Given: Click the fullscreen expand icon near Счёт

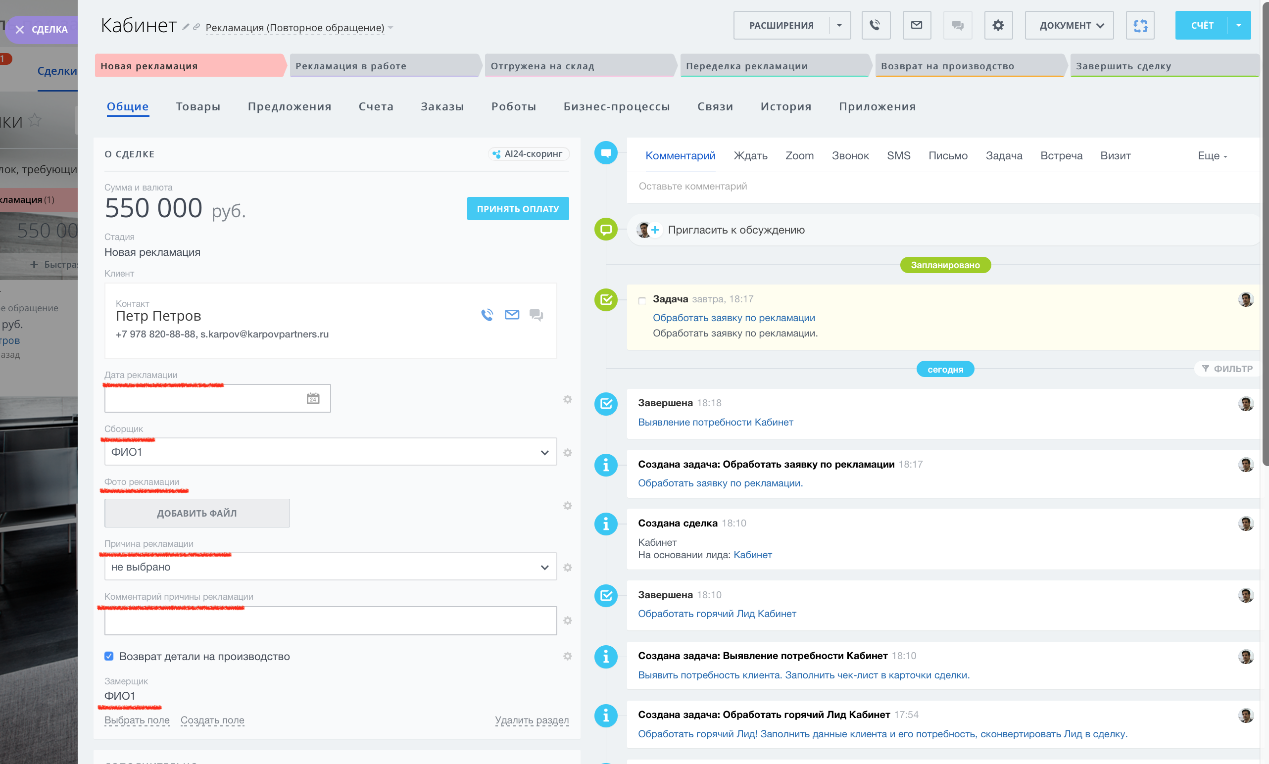Looking at the screenshot, I should (x=1140, y=25).
